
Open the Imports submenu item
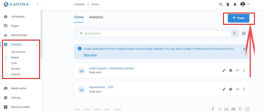click(16, 74)
